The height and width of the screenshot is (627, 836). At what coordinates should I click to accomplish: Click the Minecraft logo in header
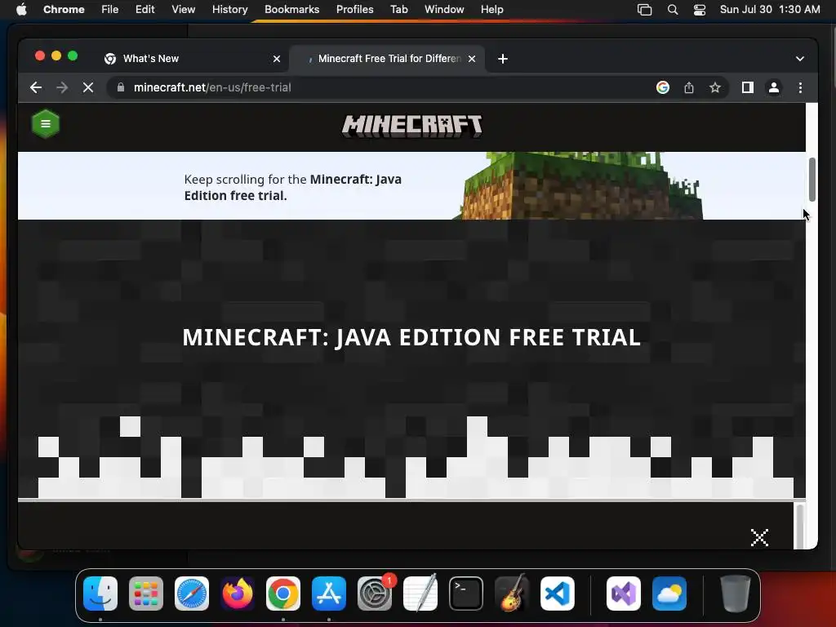click(x=411, y=127)
